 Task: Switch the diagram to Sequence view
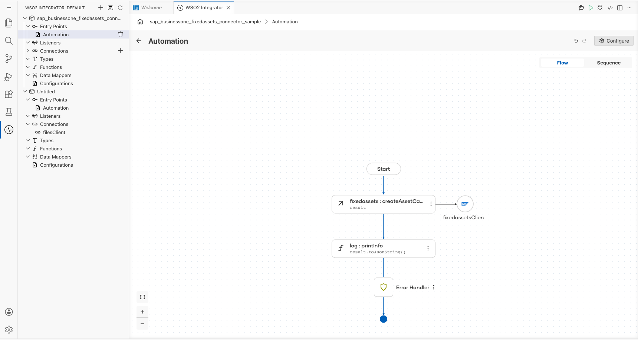(x=609, y=63)
